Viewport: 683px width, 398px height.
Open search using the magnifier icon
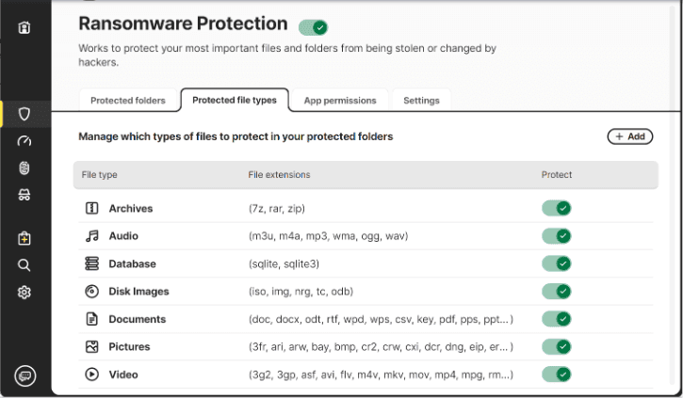click(24, 265)
